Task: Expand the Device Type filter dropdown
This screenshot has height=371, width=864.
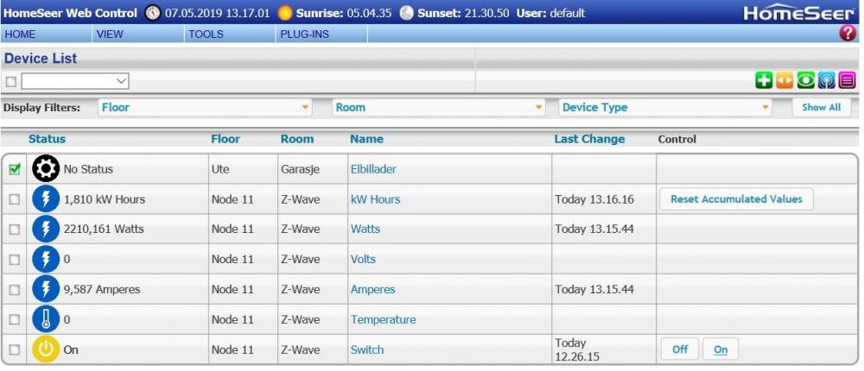Action: coord(664,108)
